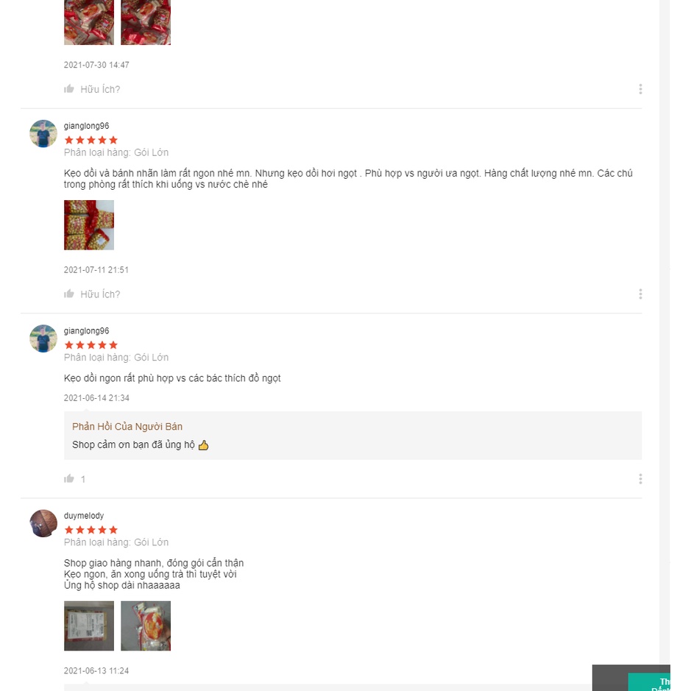The width and height of the screenshot is (691, 691).
Task: Open three-dot menu for the 2021-07-11 review
Action: click(640, 294)
